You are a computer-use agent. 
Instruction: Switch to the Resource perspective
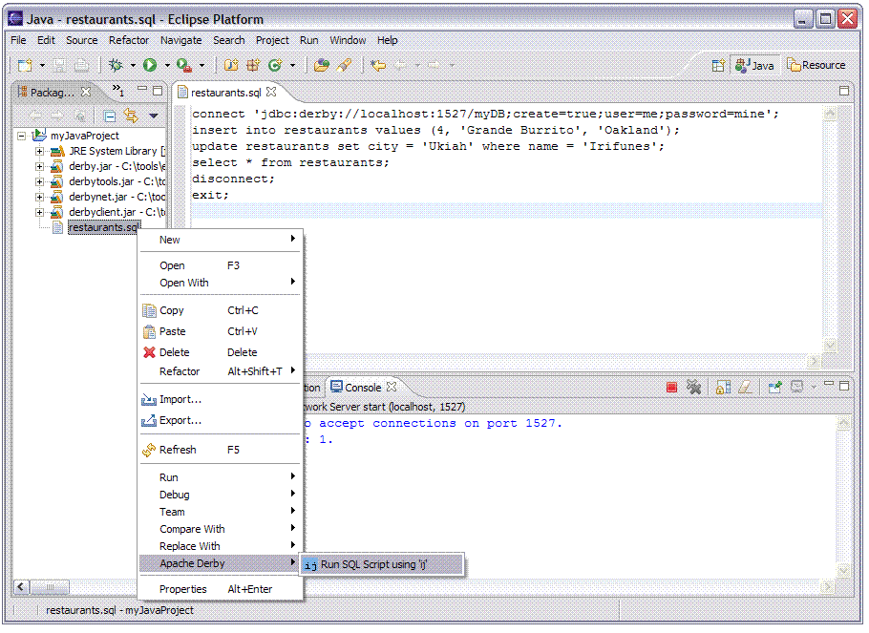816,65
